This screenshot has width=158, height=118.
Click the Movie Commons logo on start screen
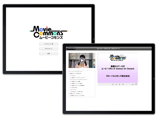tap(49, 32)
